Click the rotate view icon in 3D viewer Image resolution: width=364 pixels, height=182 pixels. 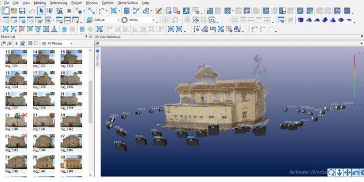coord(332,172)
